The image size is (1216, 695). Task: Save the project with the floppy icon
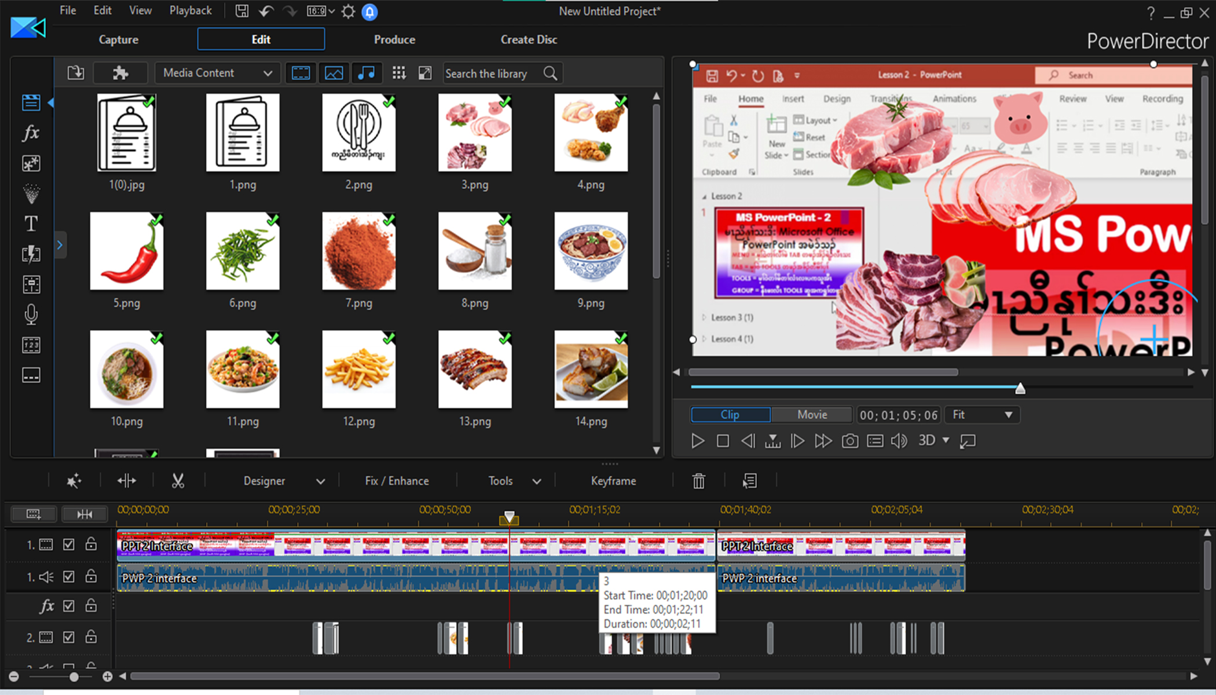[x=241, y=11]
